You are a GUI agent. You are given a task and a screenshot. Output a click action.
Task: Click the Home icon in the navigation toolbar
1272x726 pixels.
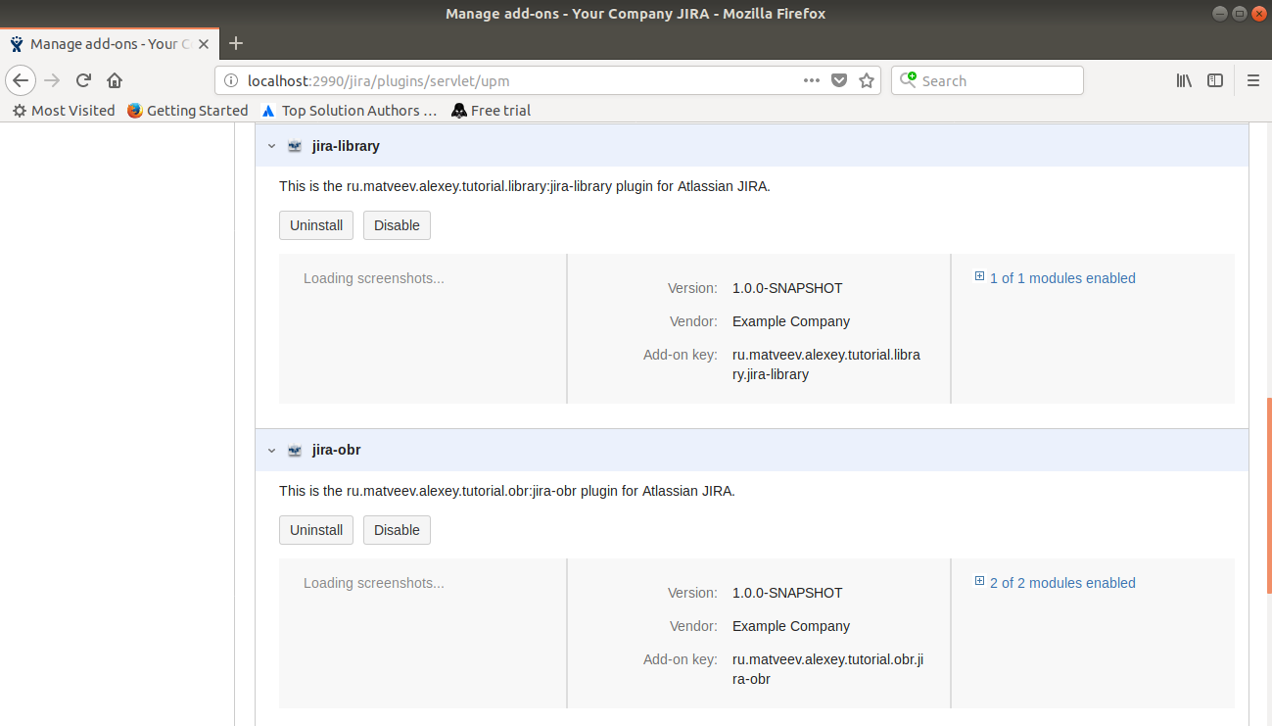tap(113, 80)
